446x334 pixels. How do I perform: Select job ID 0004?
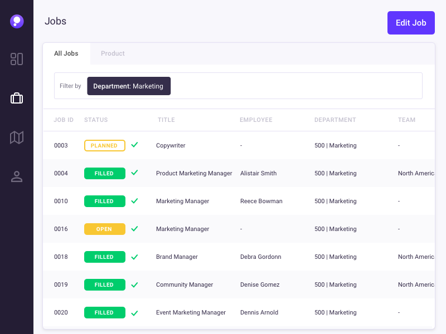click(x=61, y=173)
